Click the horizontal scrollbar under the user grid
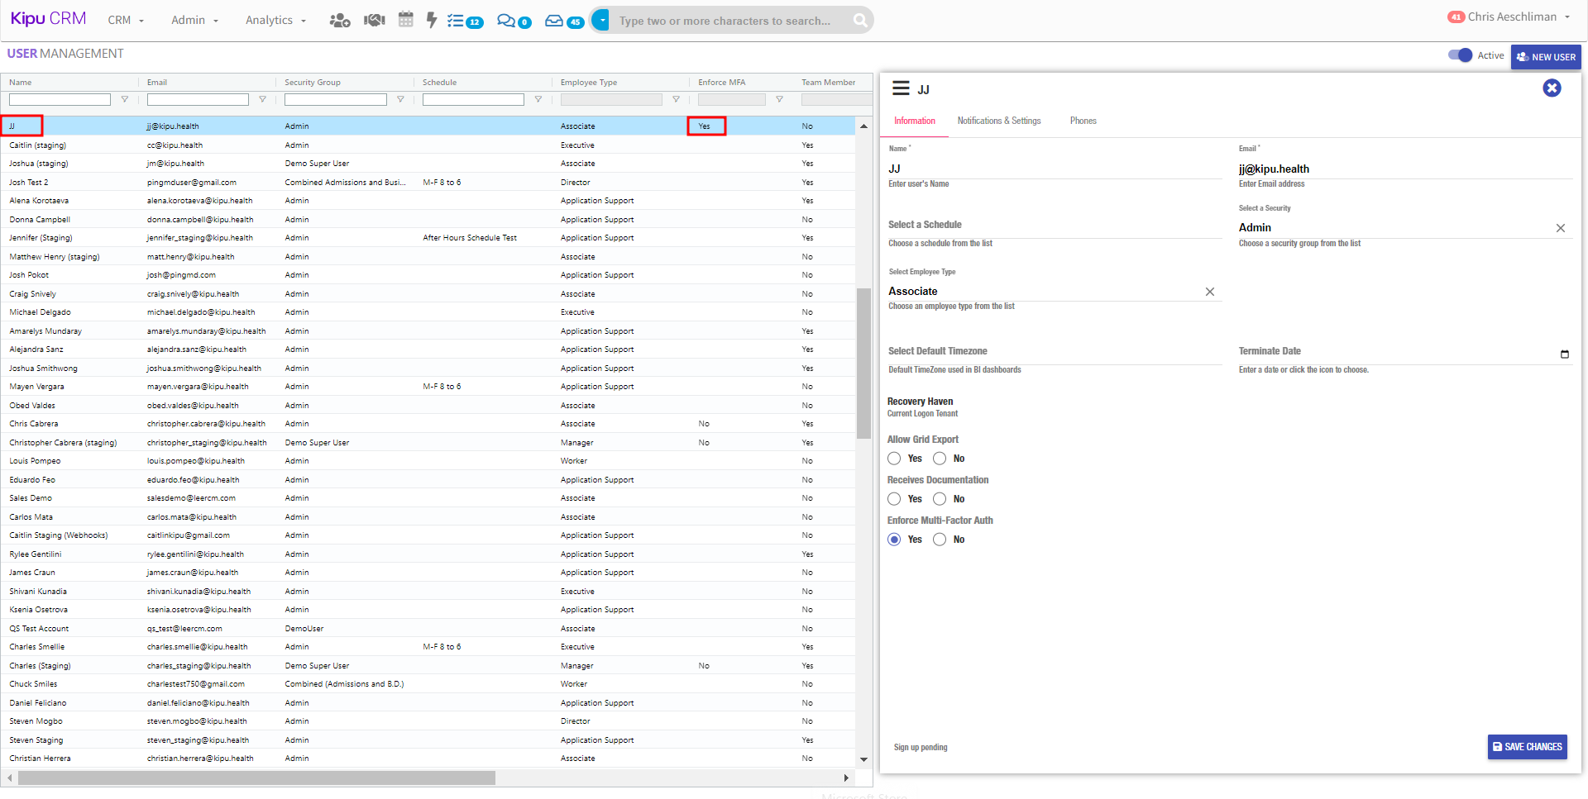This screenshot has width=1588, height=799. click(x=256, y=778)
